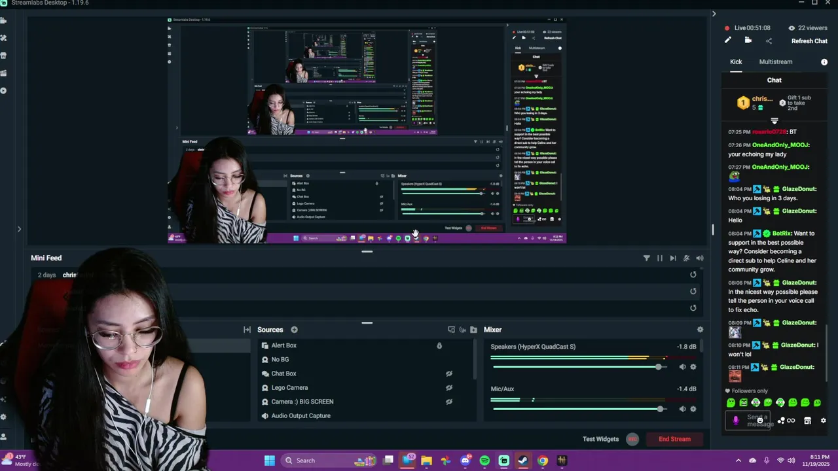Click the Sources studio mode toggle icon
838x471 pixels.
451,330
